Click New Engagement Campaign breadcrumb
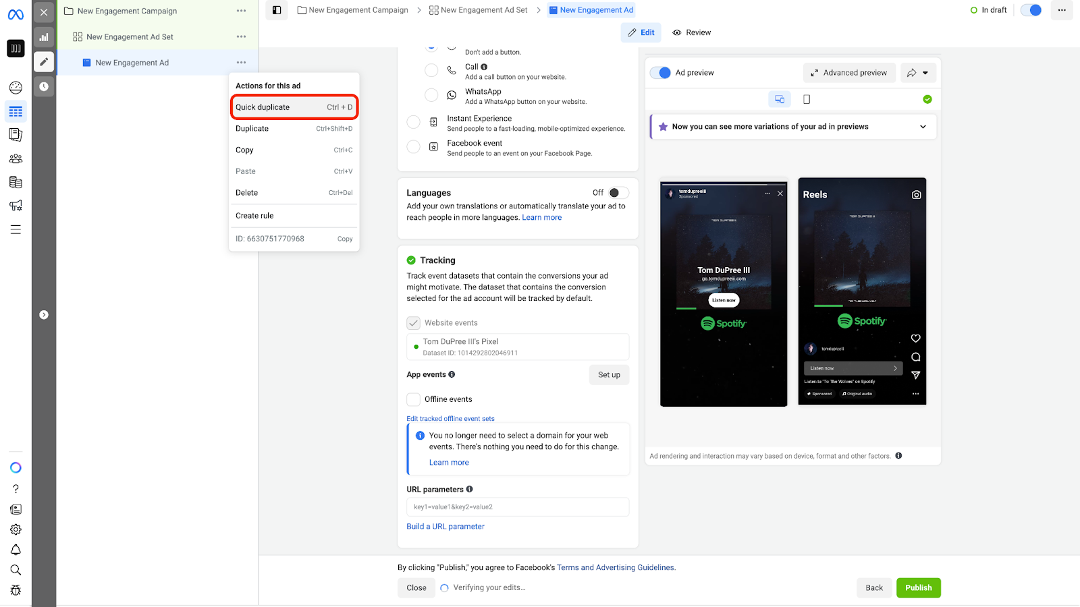Viewport: 1080px width, 607px height. click(353, 10)
